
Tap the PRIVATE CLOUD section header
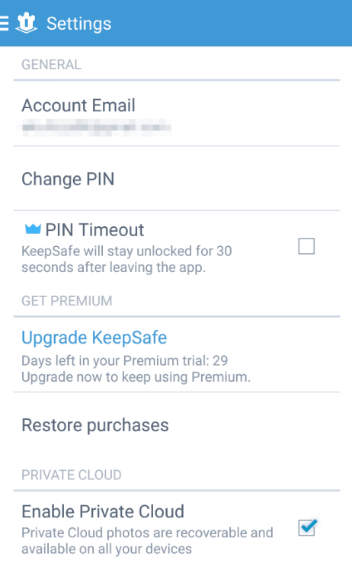(72, 475)
